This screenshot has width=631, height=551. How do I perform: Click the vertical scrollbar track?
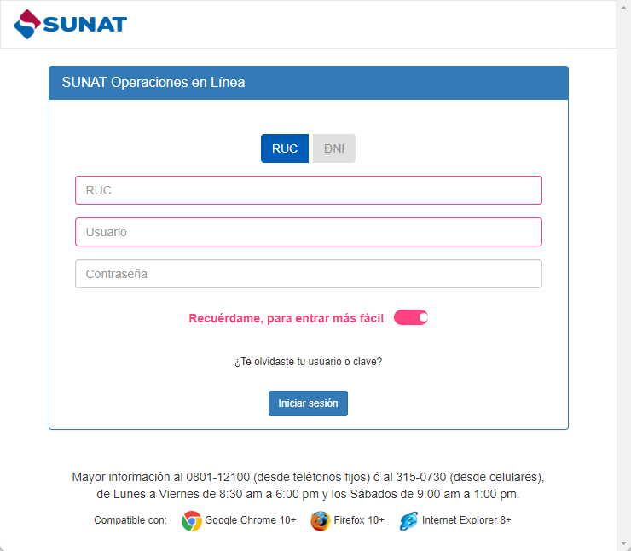(624, 275)
